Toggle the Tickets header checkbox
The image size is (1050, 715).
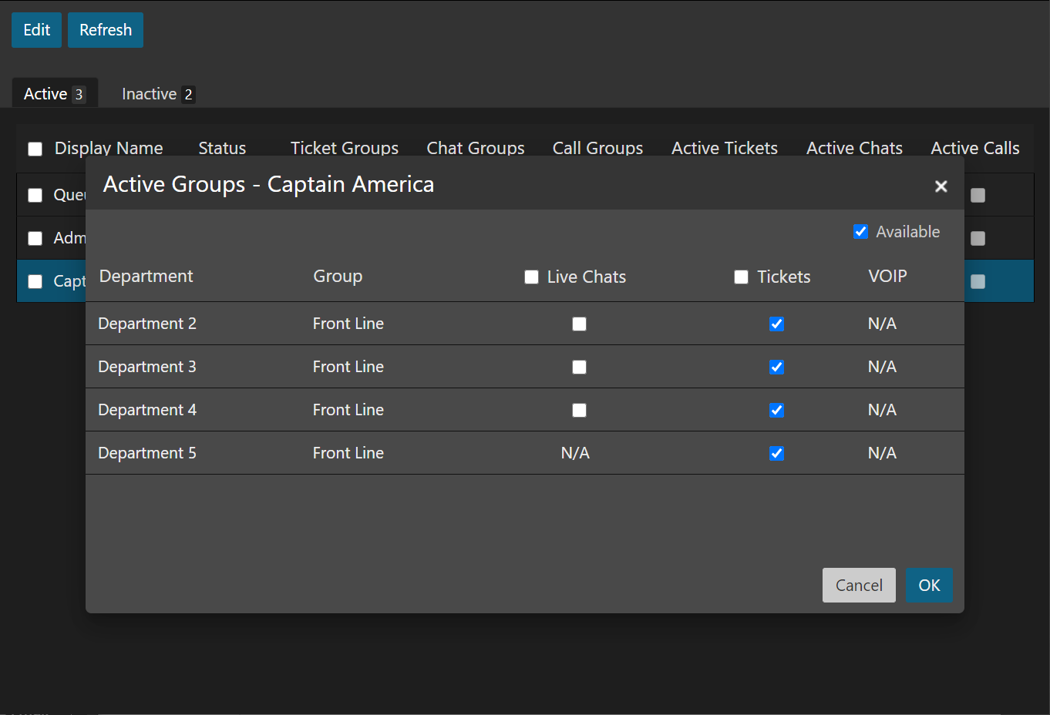coord(741,277)
